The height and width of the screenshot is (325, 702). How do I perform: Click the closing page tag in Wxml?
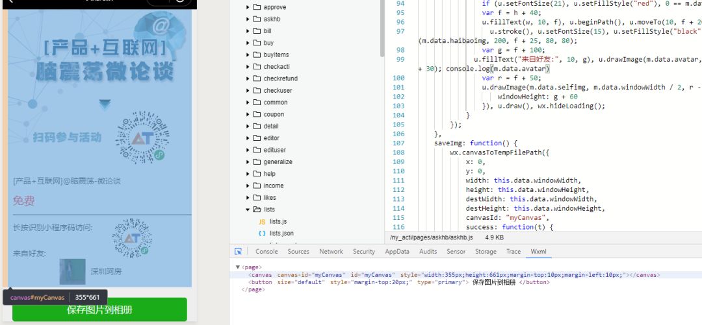coord(253,290)
